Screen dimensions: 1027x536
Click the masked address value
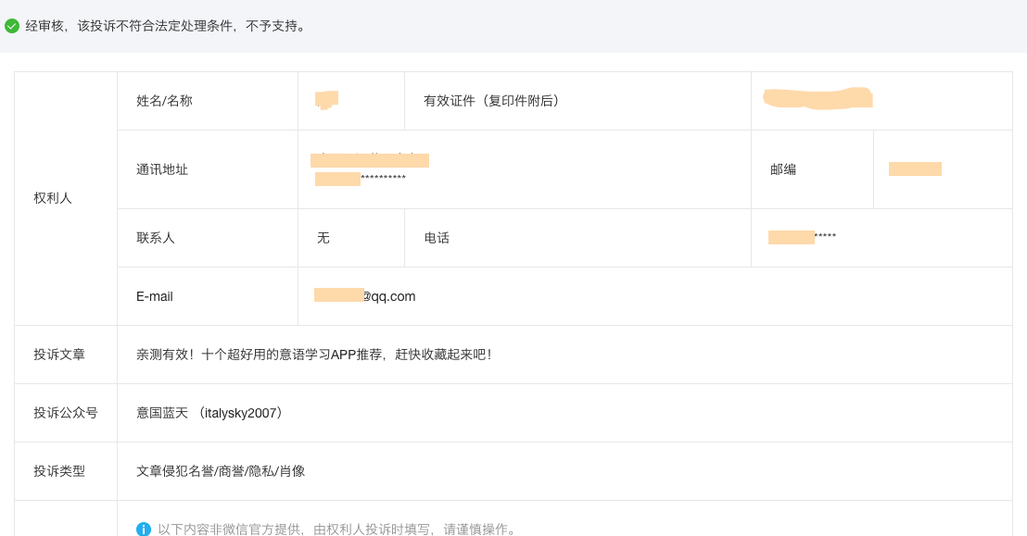(x=370, y=169)
